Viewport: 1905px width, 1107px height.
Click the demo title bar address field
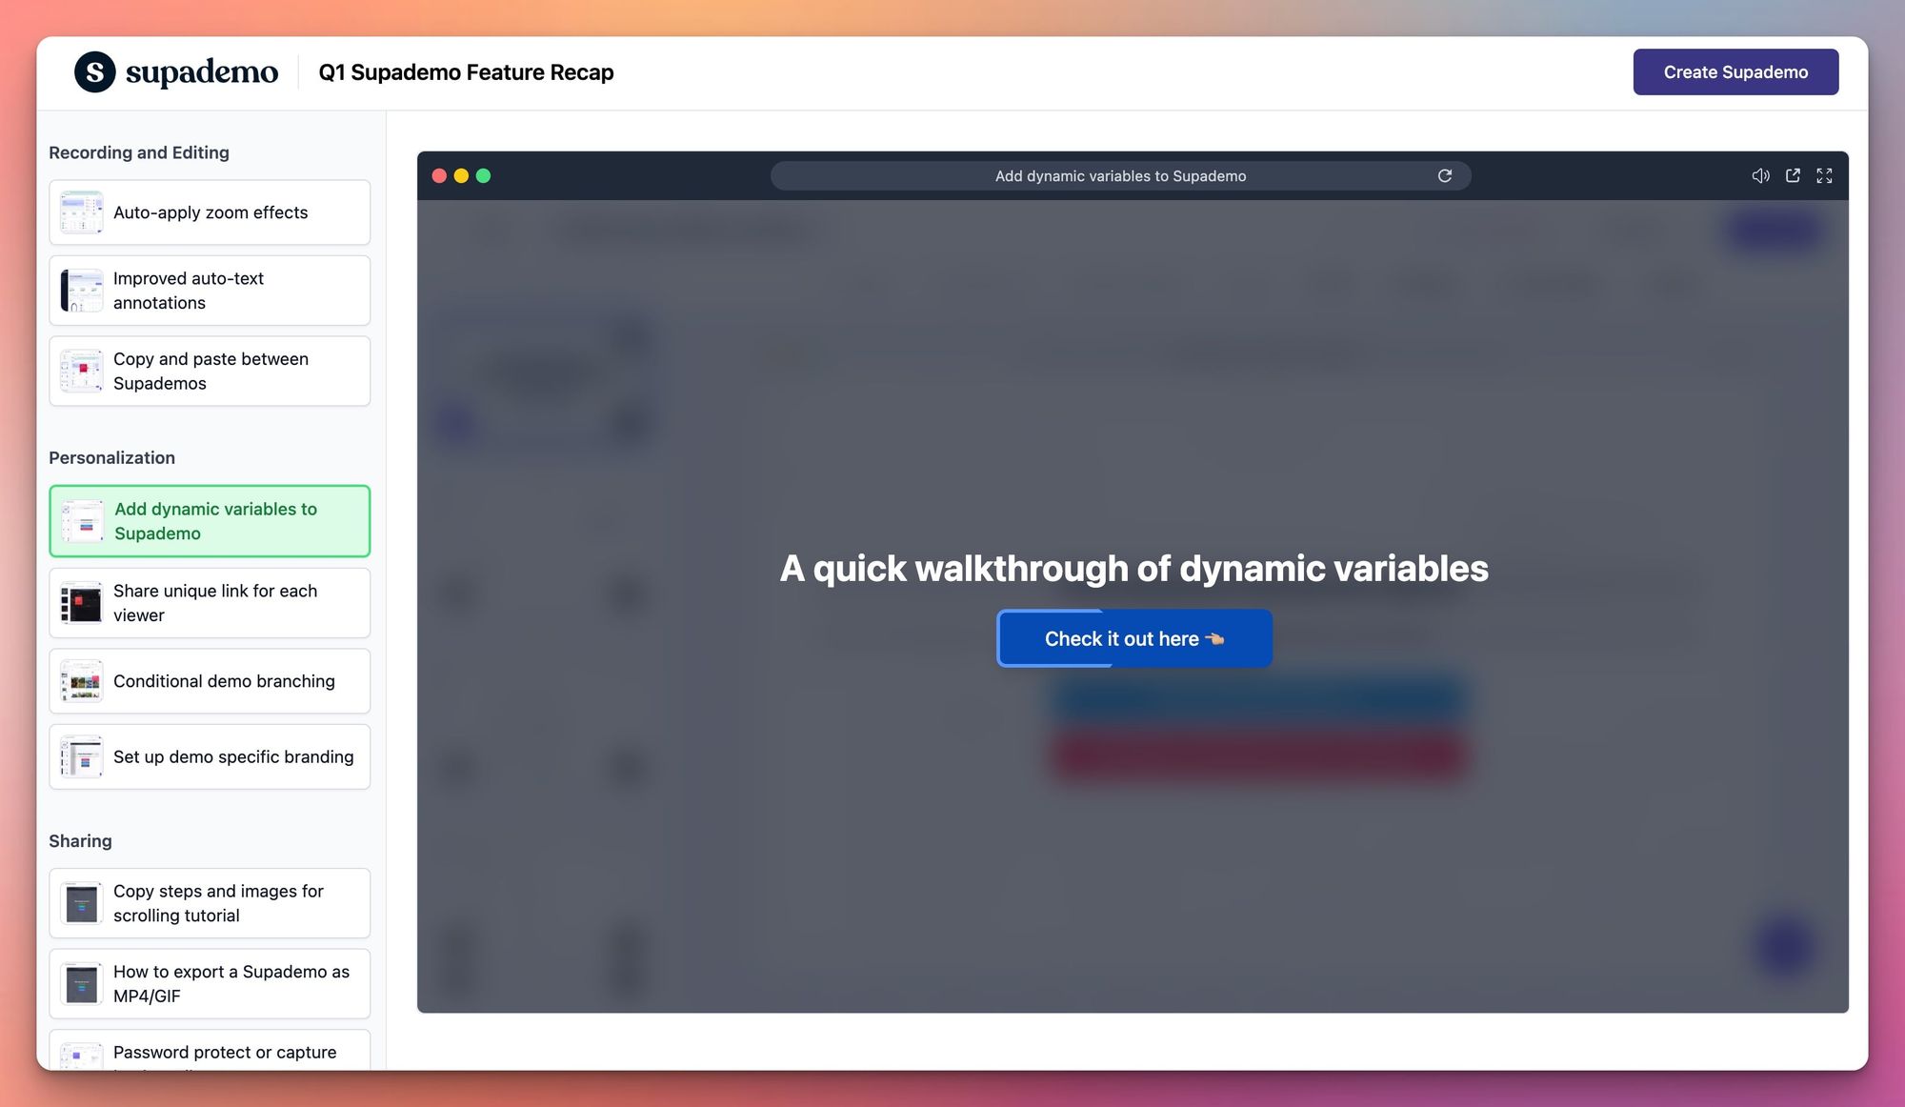click(x=1120, y=175)
